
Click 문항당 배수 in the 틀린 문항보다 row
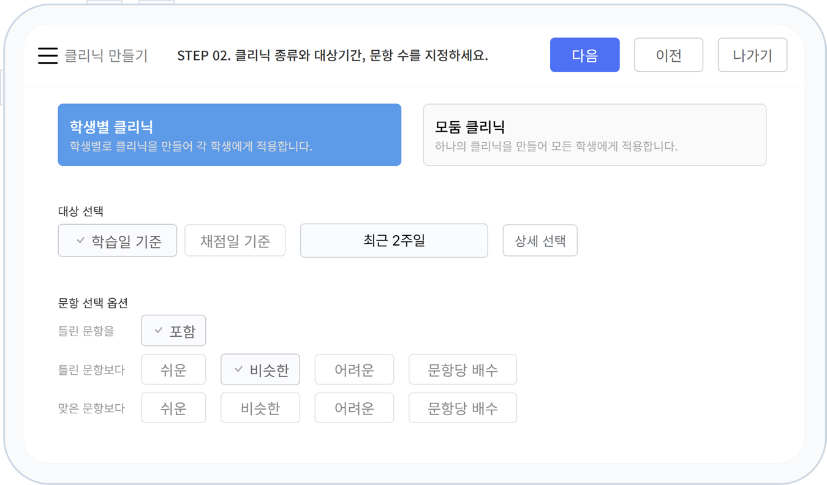click(x=463, y=369)
